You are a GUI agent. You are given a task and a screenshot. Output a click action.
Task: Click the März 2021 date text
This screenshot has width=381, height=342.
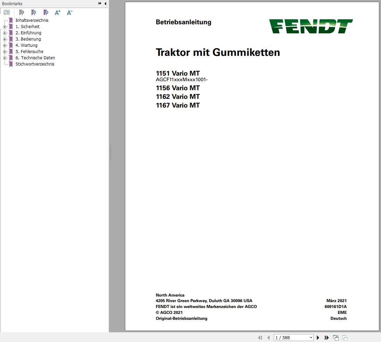click(x=337, y=301)
